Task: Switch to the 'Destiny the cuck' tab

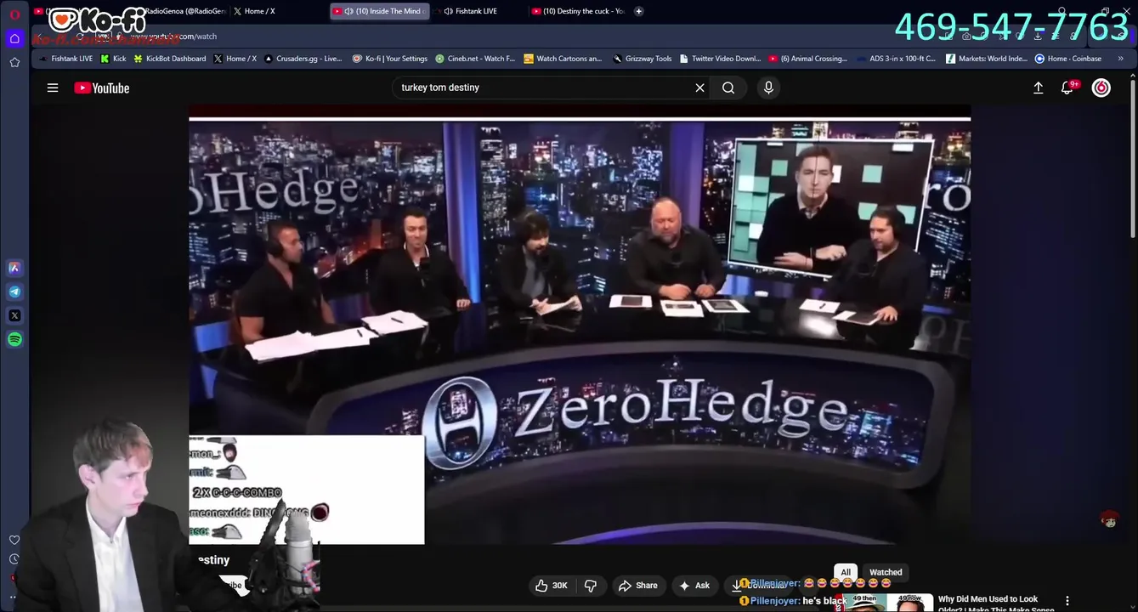Action: 577,11
